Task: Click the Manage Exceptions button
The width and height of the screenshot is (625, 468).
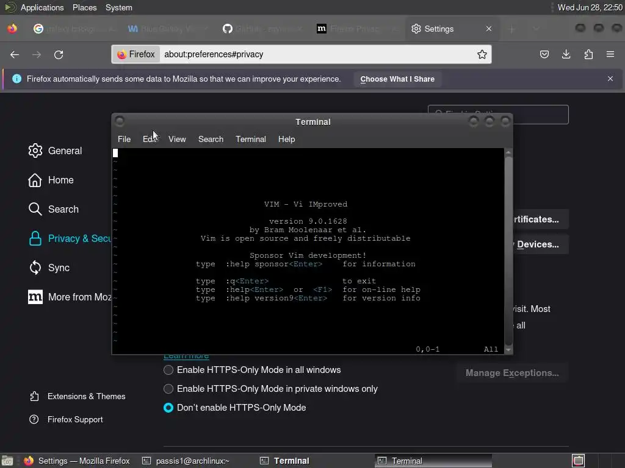Action: pyautogui.click(x=512, y=373)
